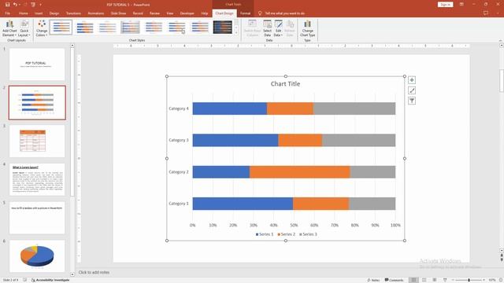Switch to Reading View icon

tap(435, 280)
